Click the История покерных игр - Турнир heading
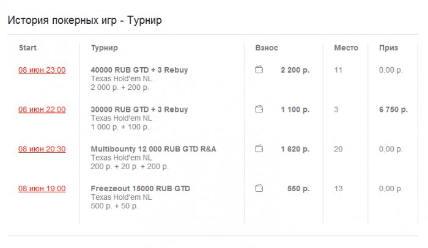The image size is (428, 248). pos(84,21)
